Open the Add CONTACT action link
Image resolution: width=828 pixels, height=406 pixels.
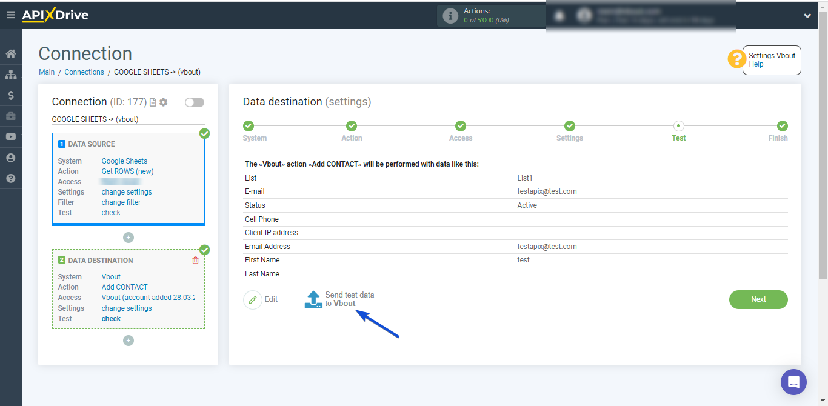(125, 287)
